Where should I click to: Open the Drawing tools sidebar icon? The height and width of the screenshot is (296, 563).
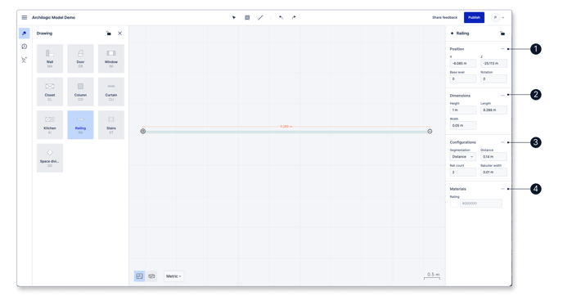click(x=24, y=33)
